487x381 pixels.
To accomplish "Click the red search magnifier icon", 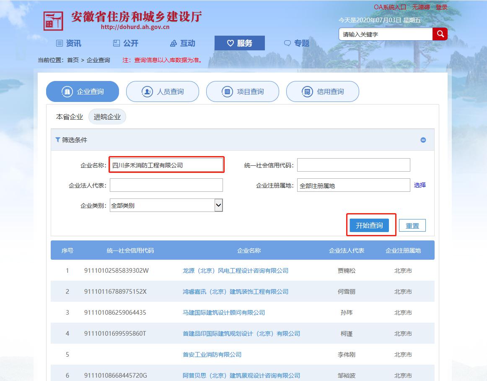I will [440, 34].
